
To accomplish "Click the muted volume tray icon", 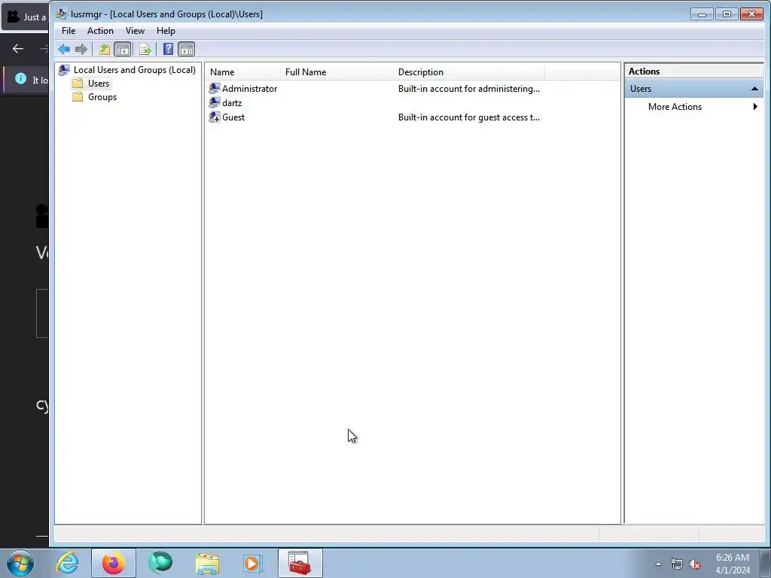I will pyautogui.click(x=695, y=564).
